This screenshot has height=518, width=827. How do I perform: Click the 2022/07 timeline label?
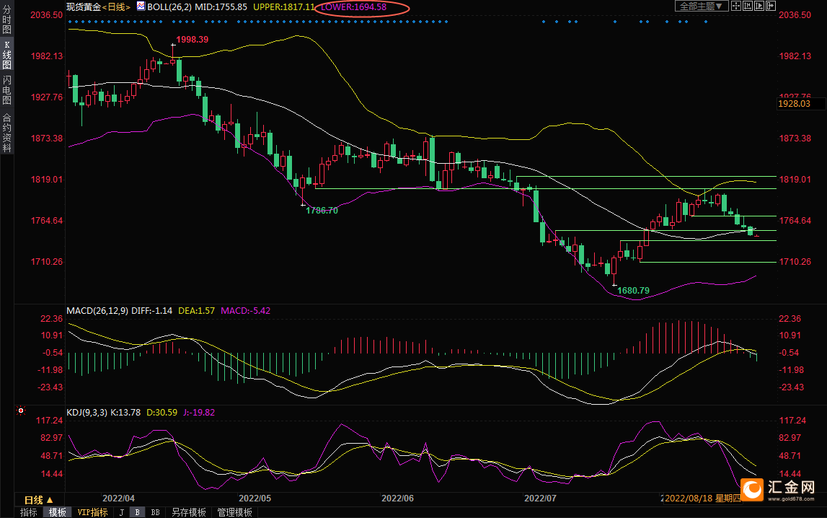pyautogui.click(x=540, y=499)
